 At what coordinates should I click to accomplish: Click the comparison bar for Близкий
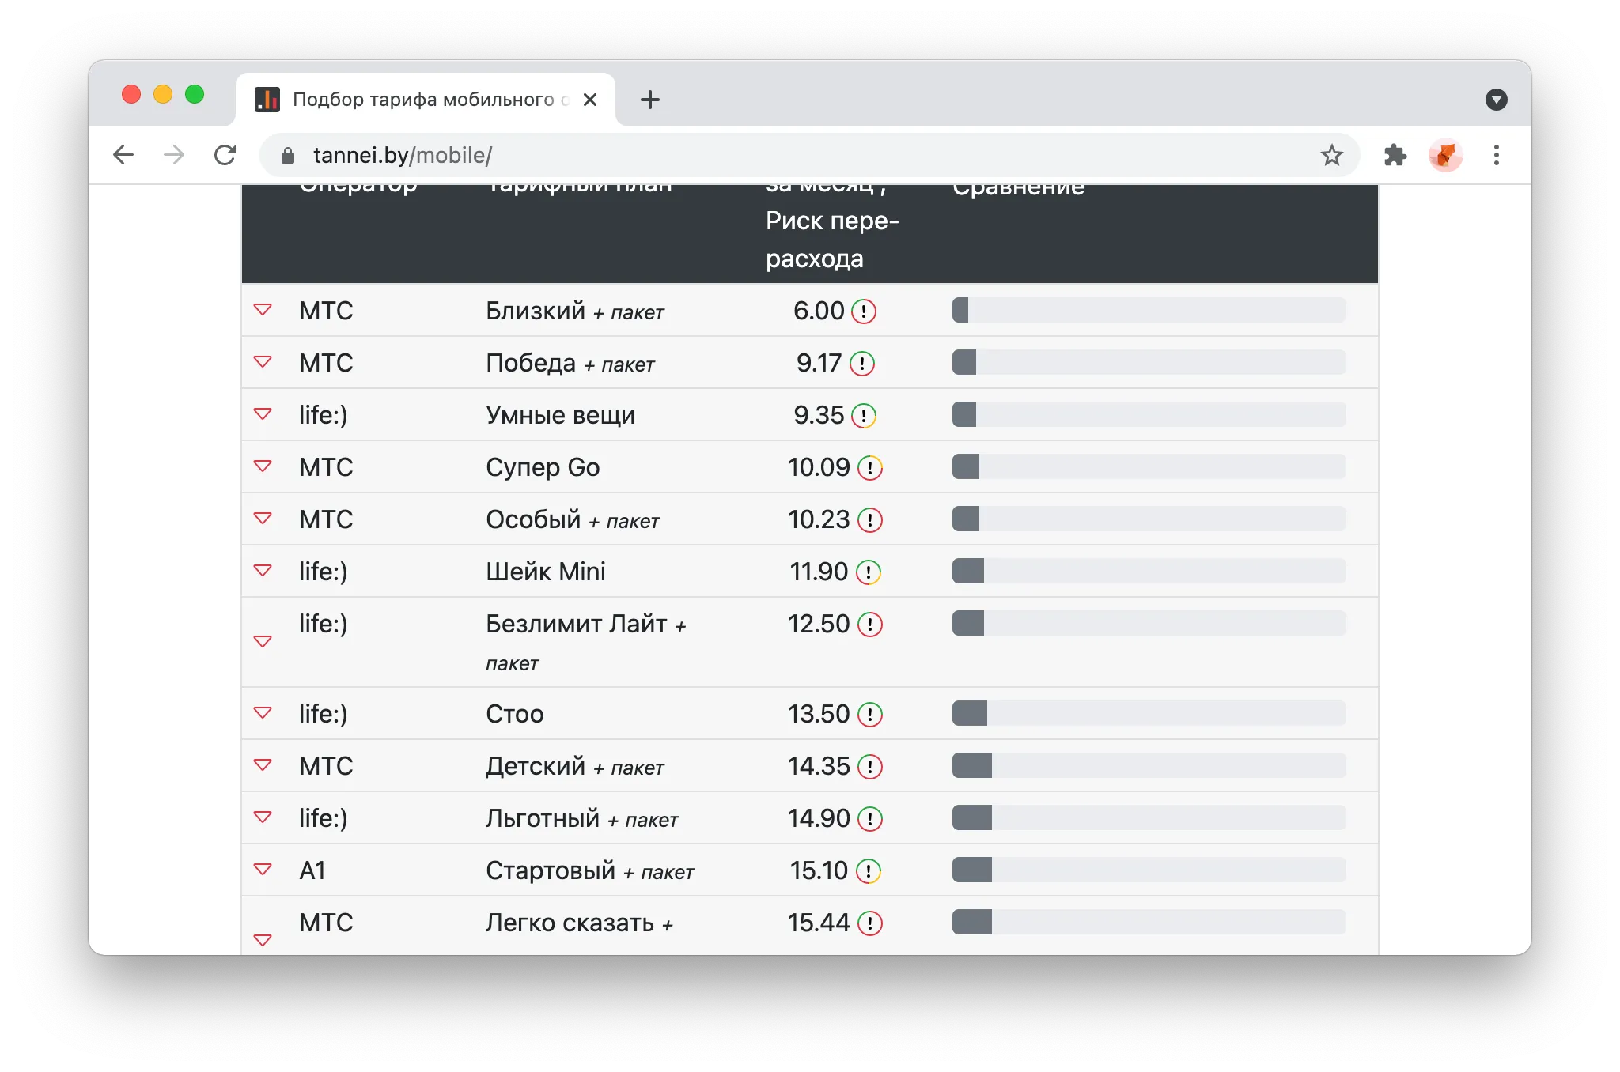(x=1149, y=310)
